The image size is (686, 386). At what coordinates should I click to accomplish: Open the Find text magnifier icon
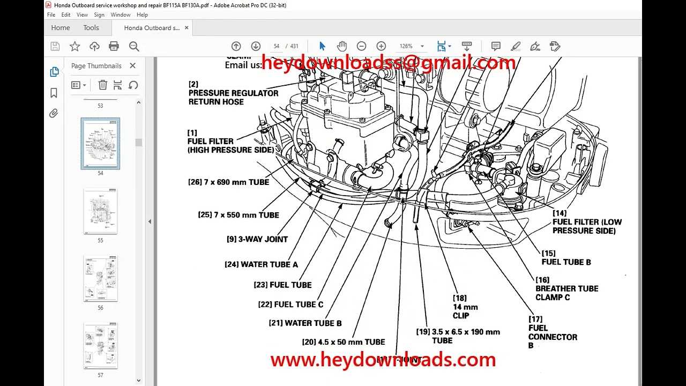pyautogui.click(x=134, y=47)
